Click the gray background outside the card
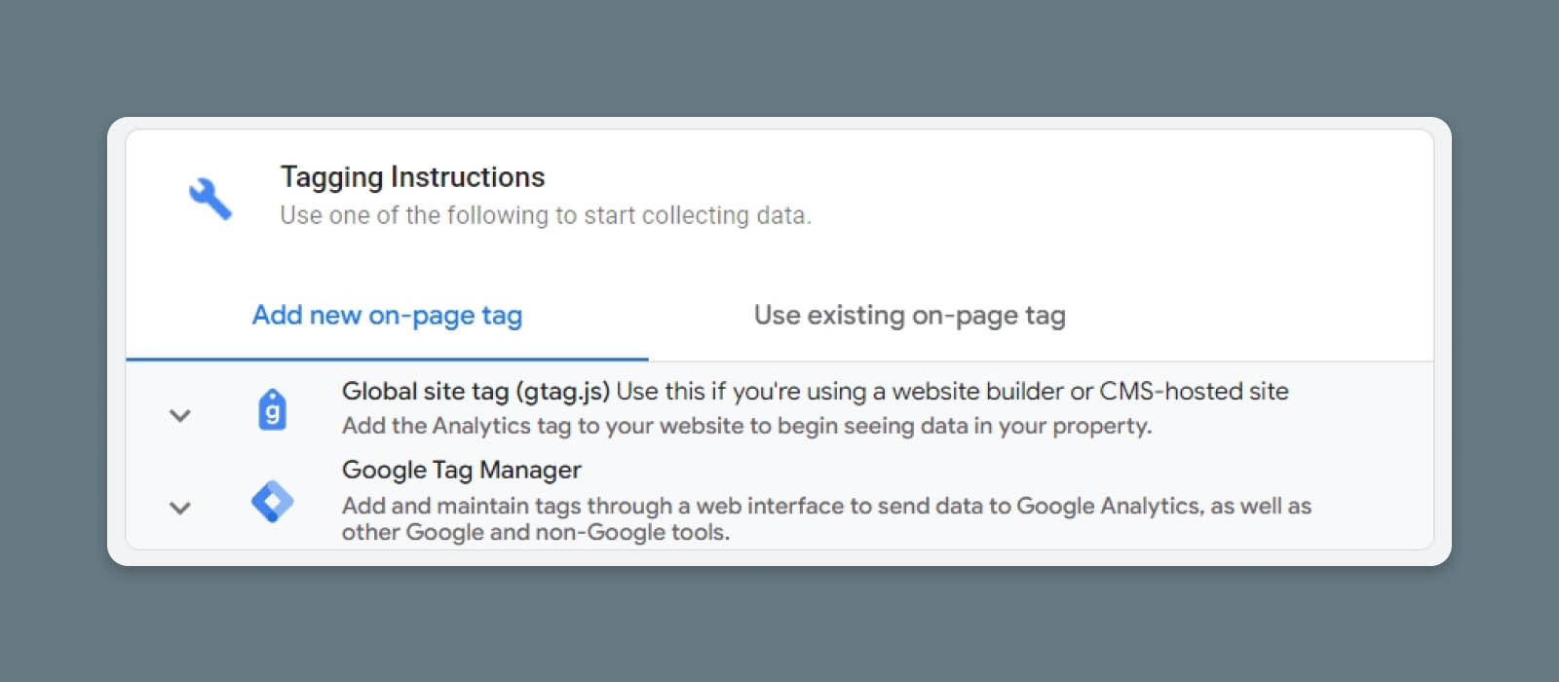The image size is (1559, 682). pos(779,624)
